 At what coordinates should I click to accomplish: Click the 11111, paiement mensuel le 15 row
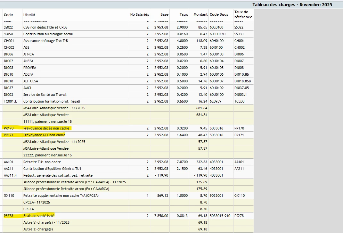click(47, 121)
